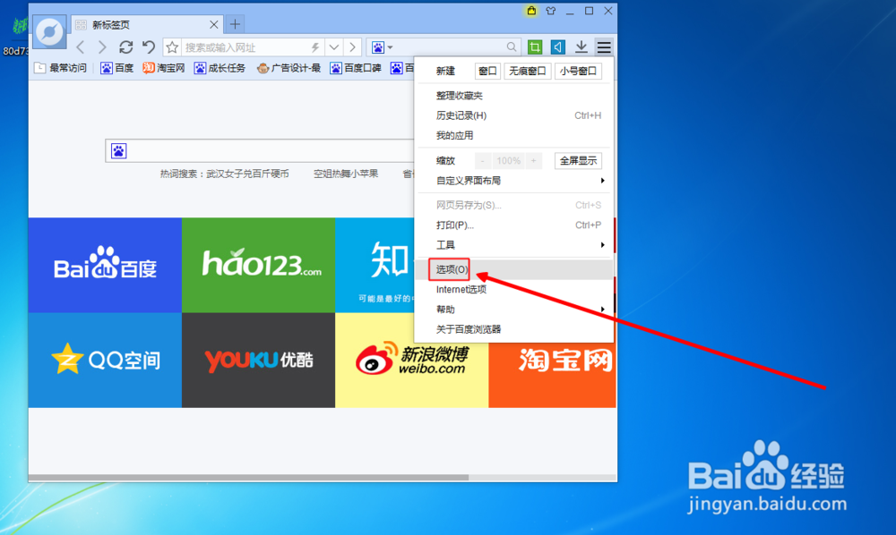Open the 最常访问 bookmark folder
896x535 pixels.
61,68
